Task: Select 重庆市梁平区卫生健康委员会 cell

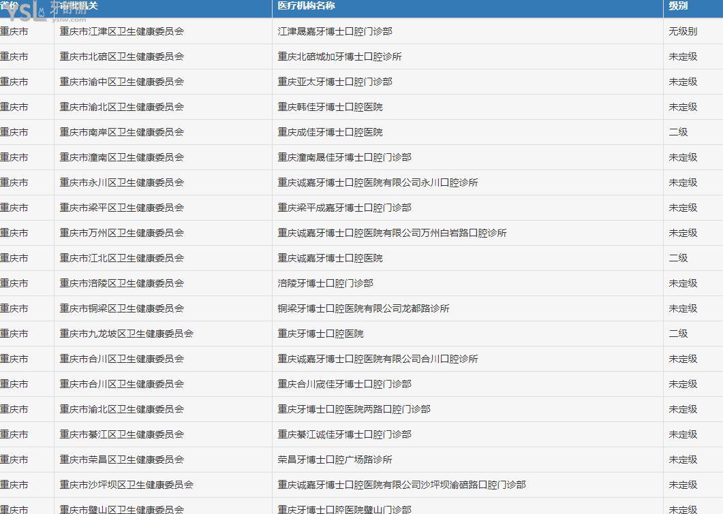Action: click(x=122, y=208)
